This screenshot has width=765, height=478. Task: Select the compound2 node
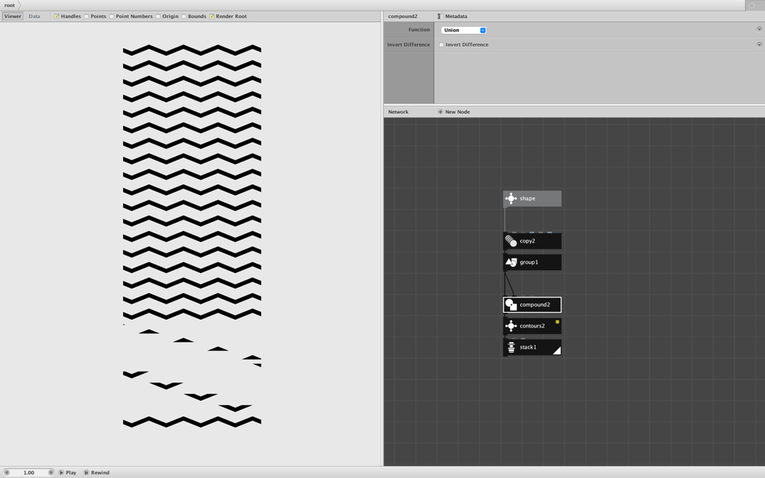(x=532, y=305)
